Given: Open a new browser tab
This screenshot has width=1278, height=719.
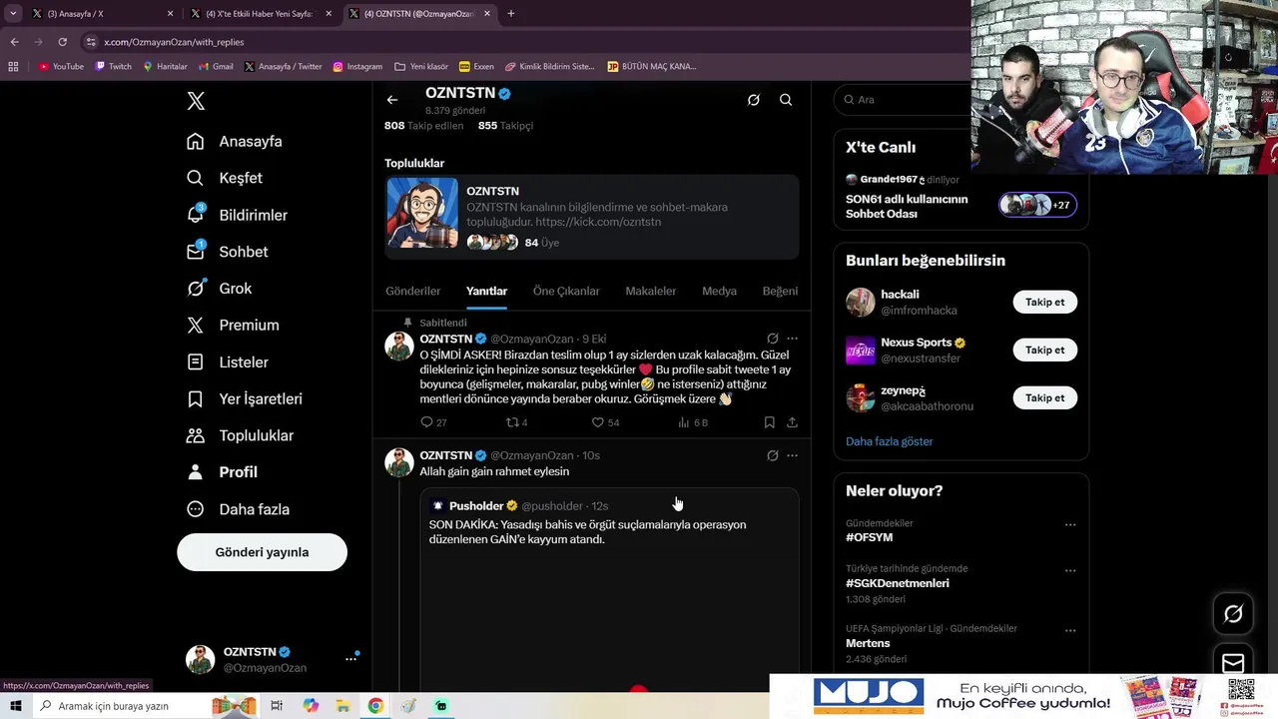Looking at the screenshot, I should point(511,14).
